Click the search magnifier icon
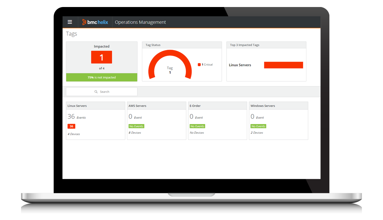Image resolution: width=383 pixels, height=220 pixels. click(96, 92)
